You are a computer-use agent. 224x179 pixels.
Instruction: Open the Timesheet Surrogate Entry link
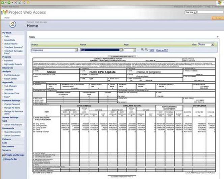[13, 52]
